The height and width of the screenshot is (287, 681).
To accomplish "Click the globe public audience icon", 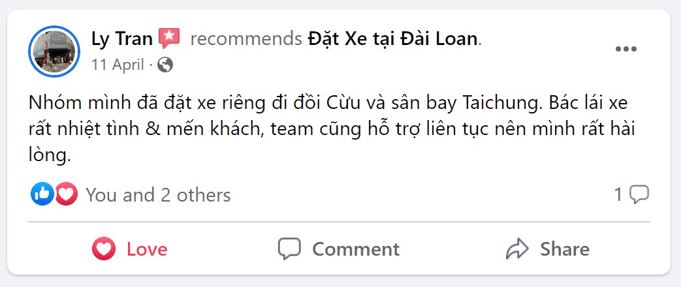I will 165,65.
